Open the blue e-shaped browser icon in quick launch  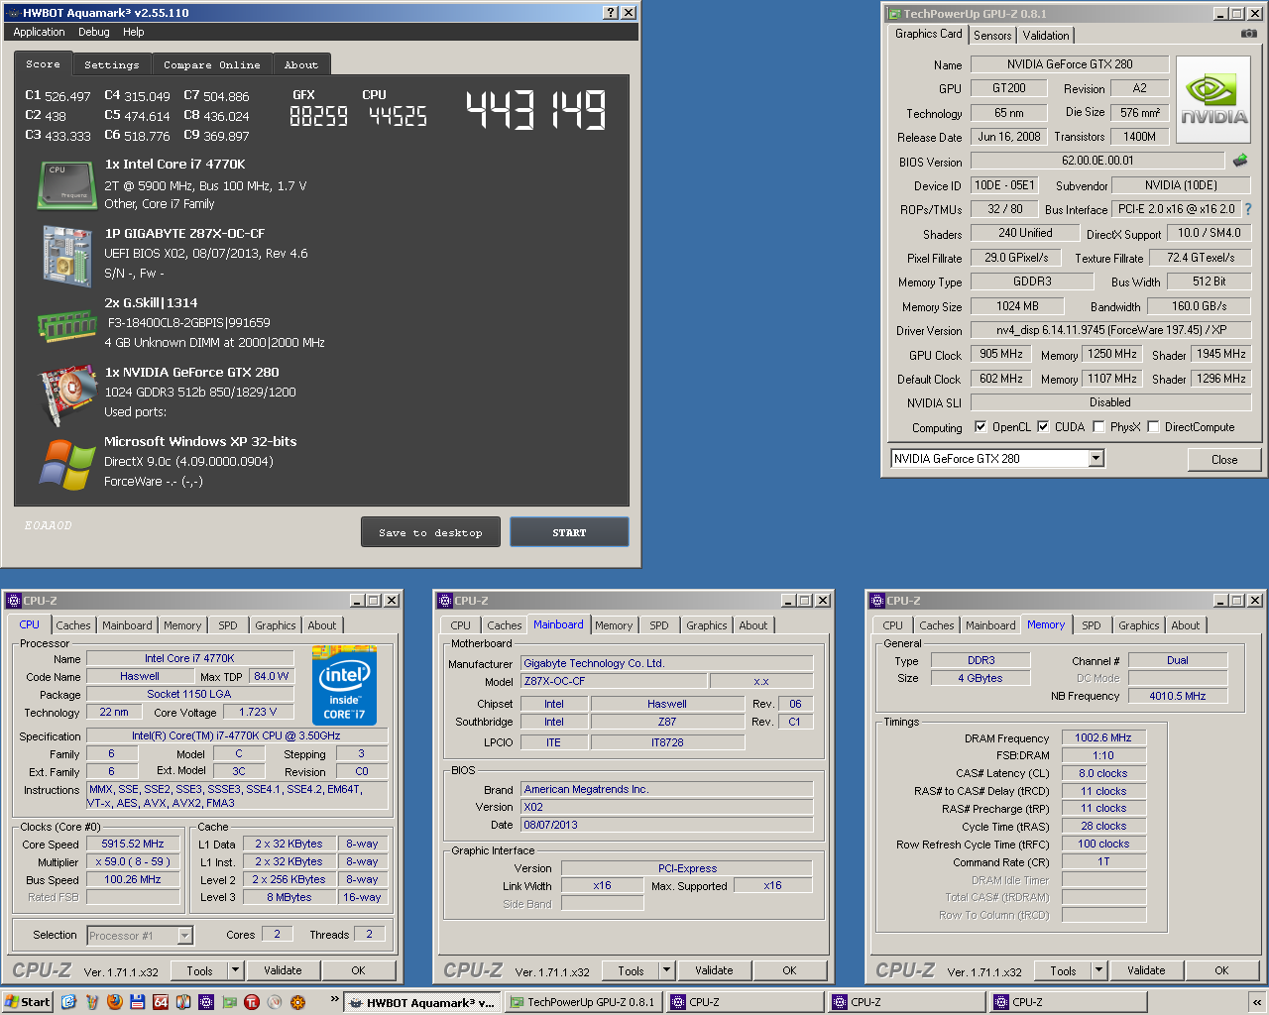68,1002
